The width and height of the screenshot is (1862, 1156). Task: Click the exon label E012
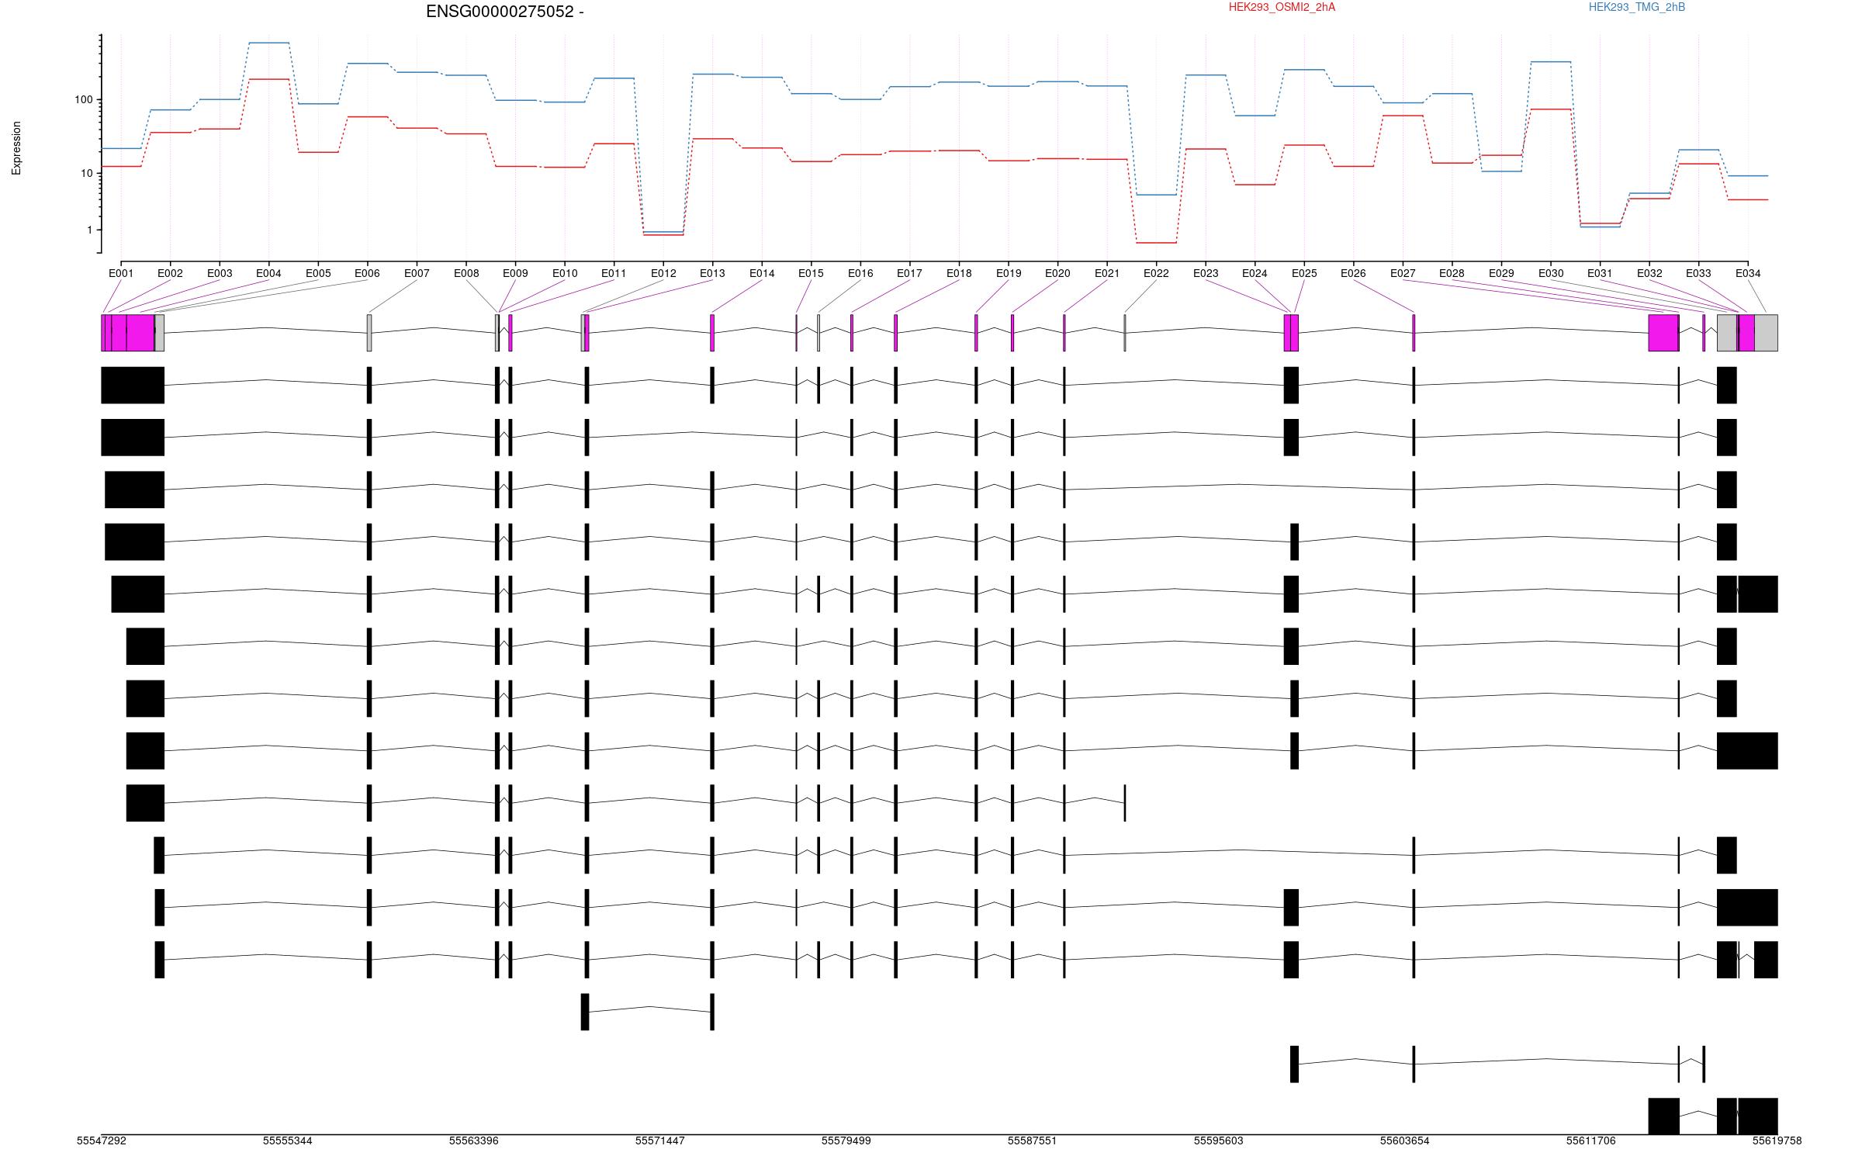(x=663, y=273)
